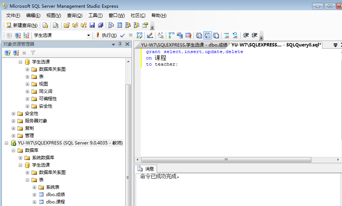Click Disconnect in the Object Explorer toolbar
The image size is (342, 206).
[16, 53]
